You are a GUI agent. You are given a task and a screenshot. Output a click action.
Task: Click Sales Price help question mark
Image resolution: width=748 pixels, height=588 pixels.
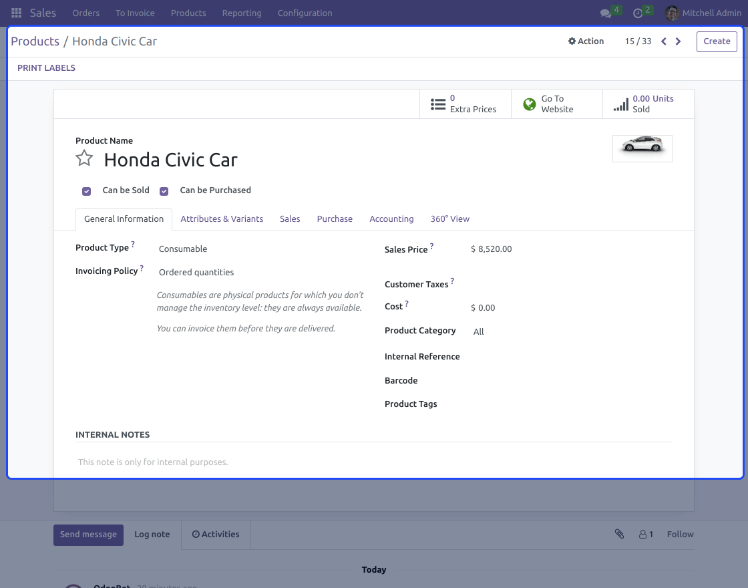click(x=431, y=247)
